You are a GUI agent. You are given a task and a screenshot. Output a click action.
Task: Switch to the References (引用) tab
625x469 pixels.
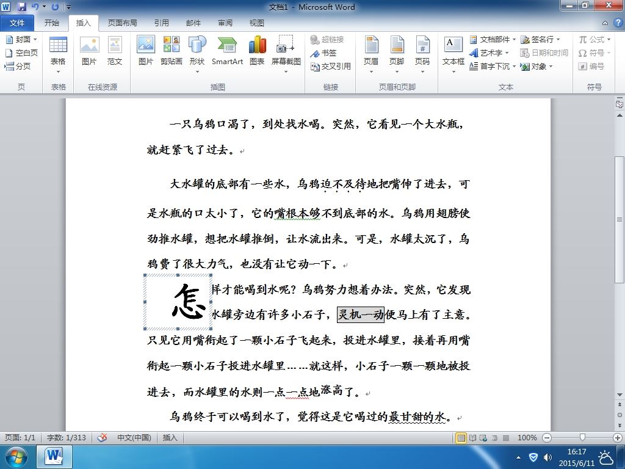(161, 23)
